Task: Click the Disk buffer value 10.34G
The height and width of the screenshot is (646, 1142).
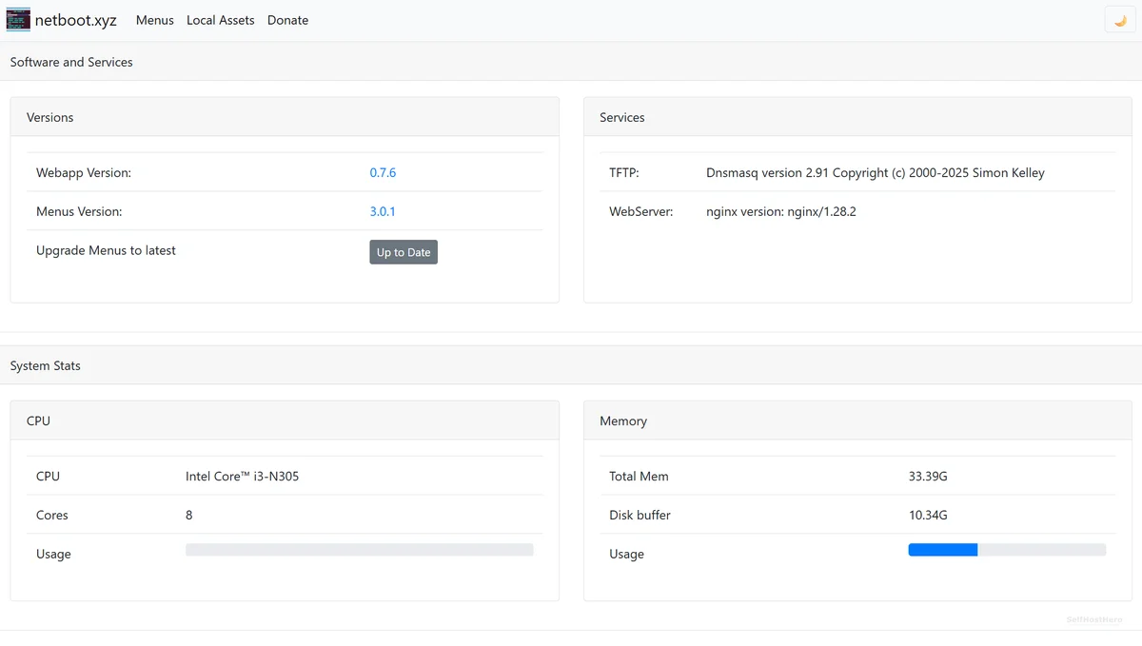Action: point(928,516)
